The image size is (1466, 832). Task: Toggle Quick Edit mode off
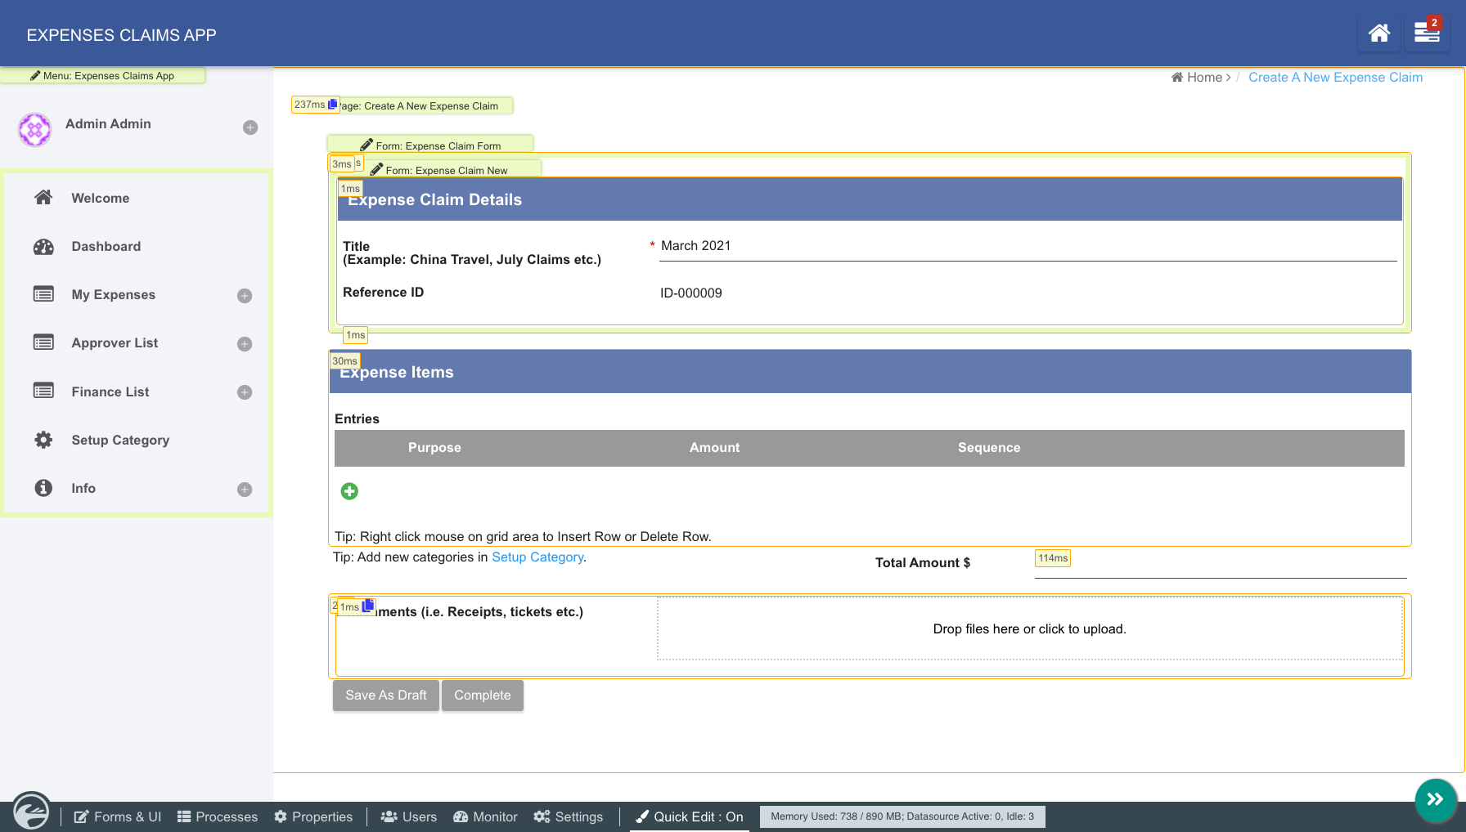pos(689,816)
